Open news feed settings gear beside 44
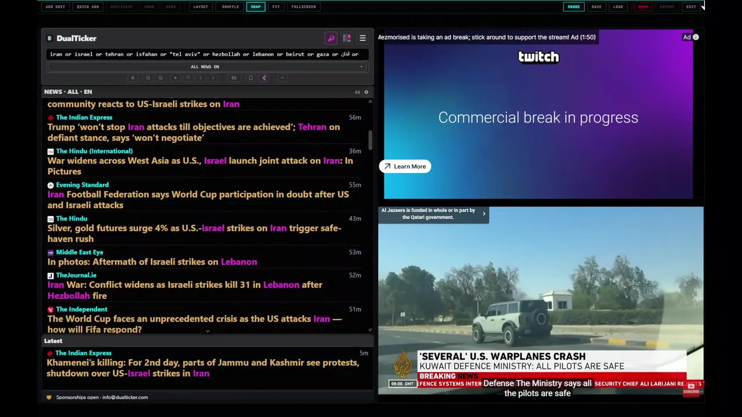 point(366,92)
